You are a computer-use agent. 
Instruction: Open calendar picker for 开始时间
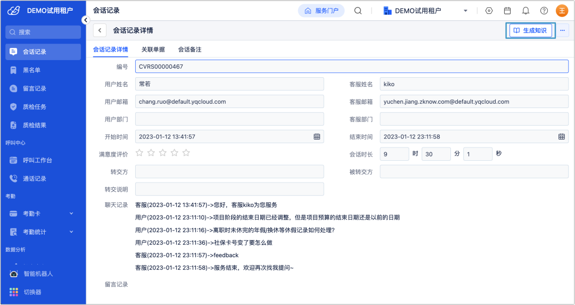point(317,137)
